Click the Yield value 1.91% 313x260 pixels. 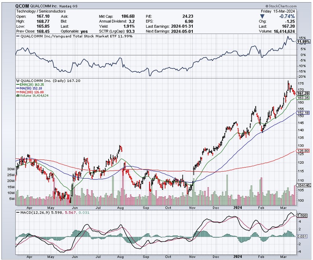(129, 26)
